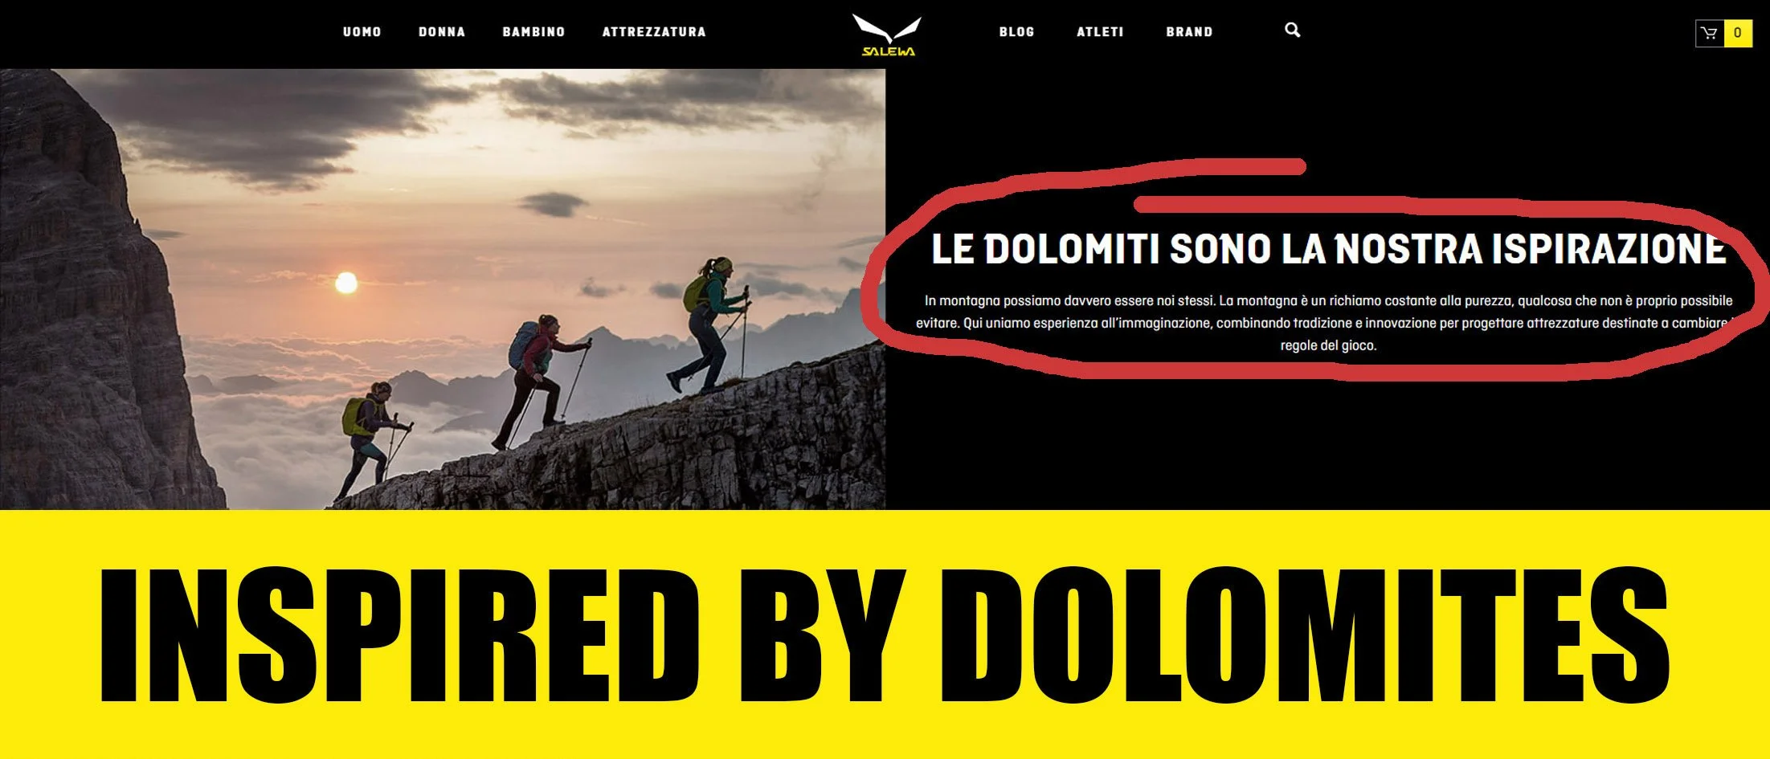Click the paragraph beginning In montagna possiamo
The image size is (1770, 759).
point(1327,323)
